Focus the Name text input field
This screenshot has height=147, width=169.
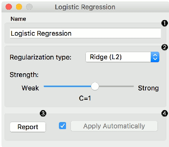(x=85, y=33)
